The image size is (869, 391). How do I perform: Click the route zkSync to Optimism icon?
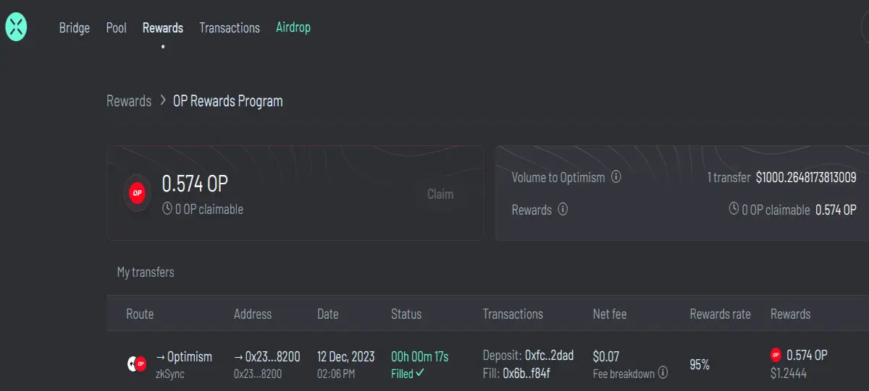[137, 364]
